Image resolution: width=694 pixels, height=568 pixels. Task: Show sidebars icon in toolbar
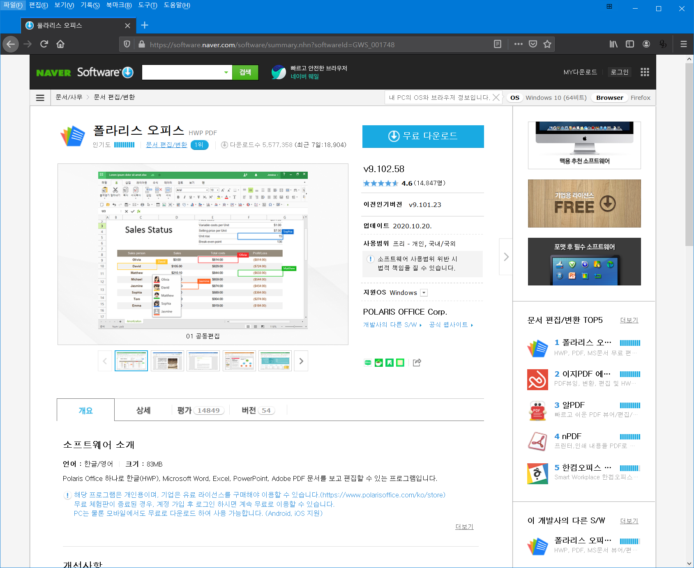tap(630, 44)
